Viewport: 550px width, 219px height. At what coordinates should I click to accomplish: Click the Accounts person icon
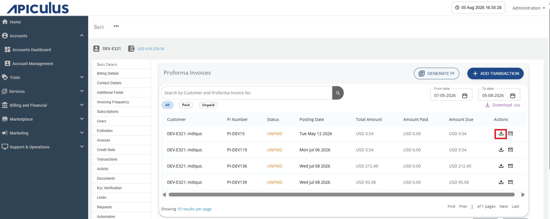5,36
